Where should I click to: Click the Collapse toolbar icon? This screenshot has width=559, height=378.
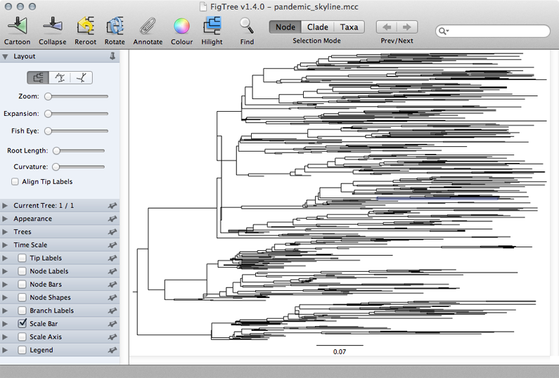(53, 26)
